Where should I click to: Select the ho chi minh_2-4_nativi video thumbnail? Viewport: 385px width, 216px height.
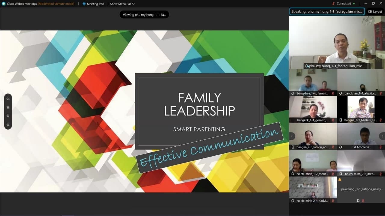pos(313,190)
